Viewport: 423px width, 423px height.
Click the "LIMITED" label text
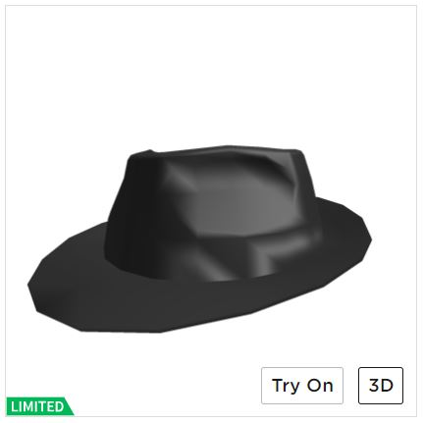pos(37,406)
